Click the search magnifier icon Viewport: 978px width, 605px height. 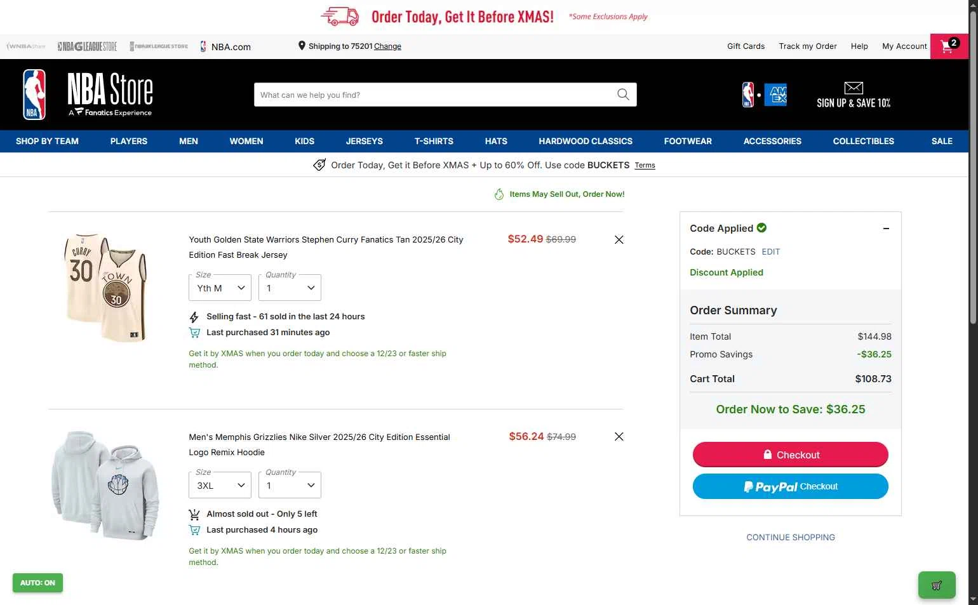(x=623, y=95)
